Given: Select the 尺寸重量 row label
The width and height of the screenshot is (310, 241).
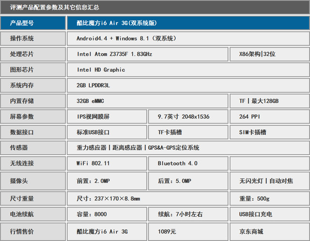Looking at the screenshot, I should click(33, 198).
